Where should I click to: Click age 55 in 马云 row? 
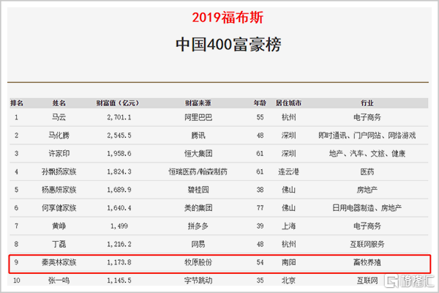[x=260, y=117]
